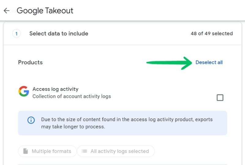Image resolution: width=245 pixels, height=165 pixels.
Task: Click the step 1 number circle
Action: coord(17,34)
